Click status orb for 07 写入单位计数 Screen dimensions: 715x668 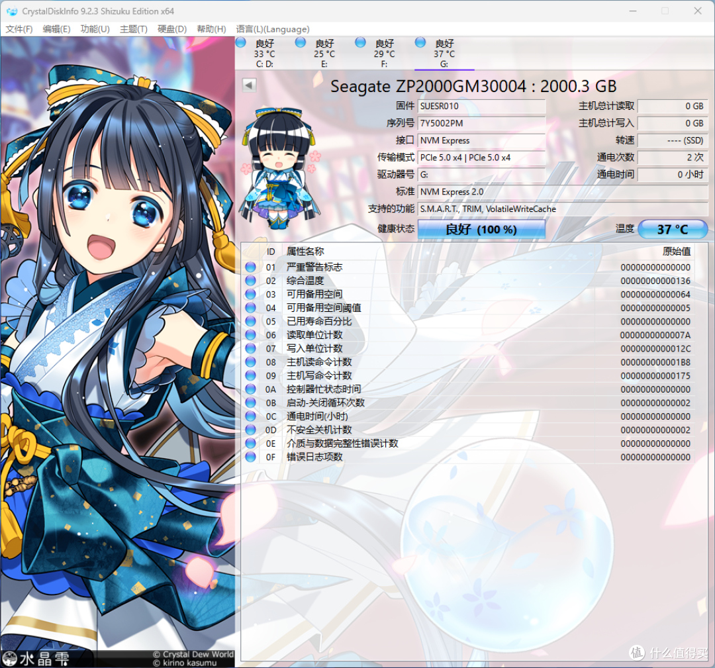click(250, 348)
